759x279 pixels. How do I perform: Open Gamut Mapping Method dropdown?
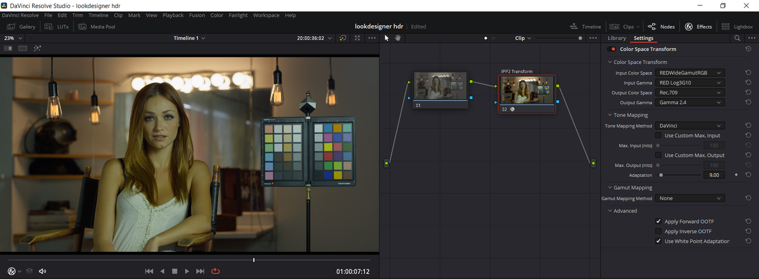690,198
